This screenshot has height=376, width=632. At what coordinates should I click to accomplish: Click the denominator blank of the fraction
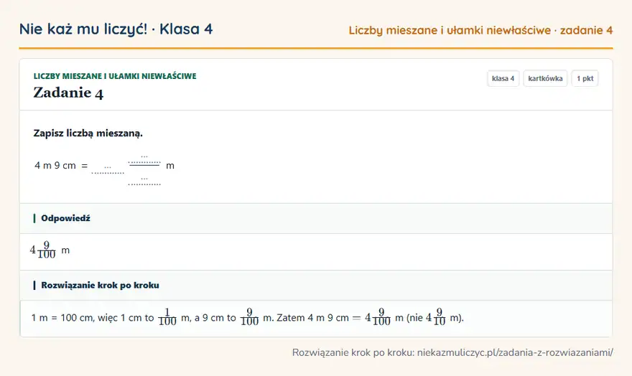tap(144, 180)
